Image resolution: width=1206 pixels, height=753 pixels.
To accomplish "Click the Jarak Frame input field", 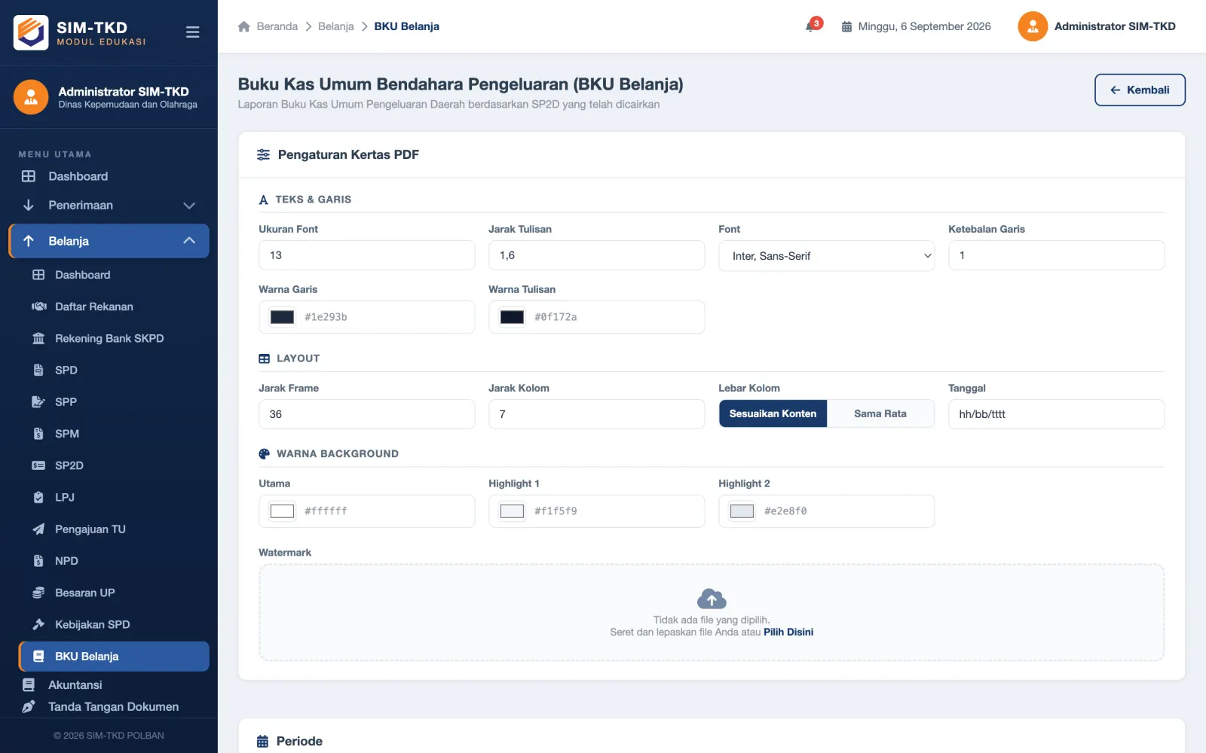I will (366, 414).
